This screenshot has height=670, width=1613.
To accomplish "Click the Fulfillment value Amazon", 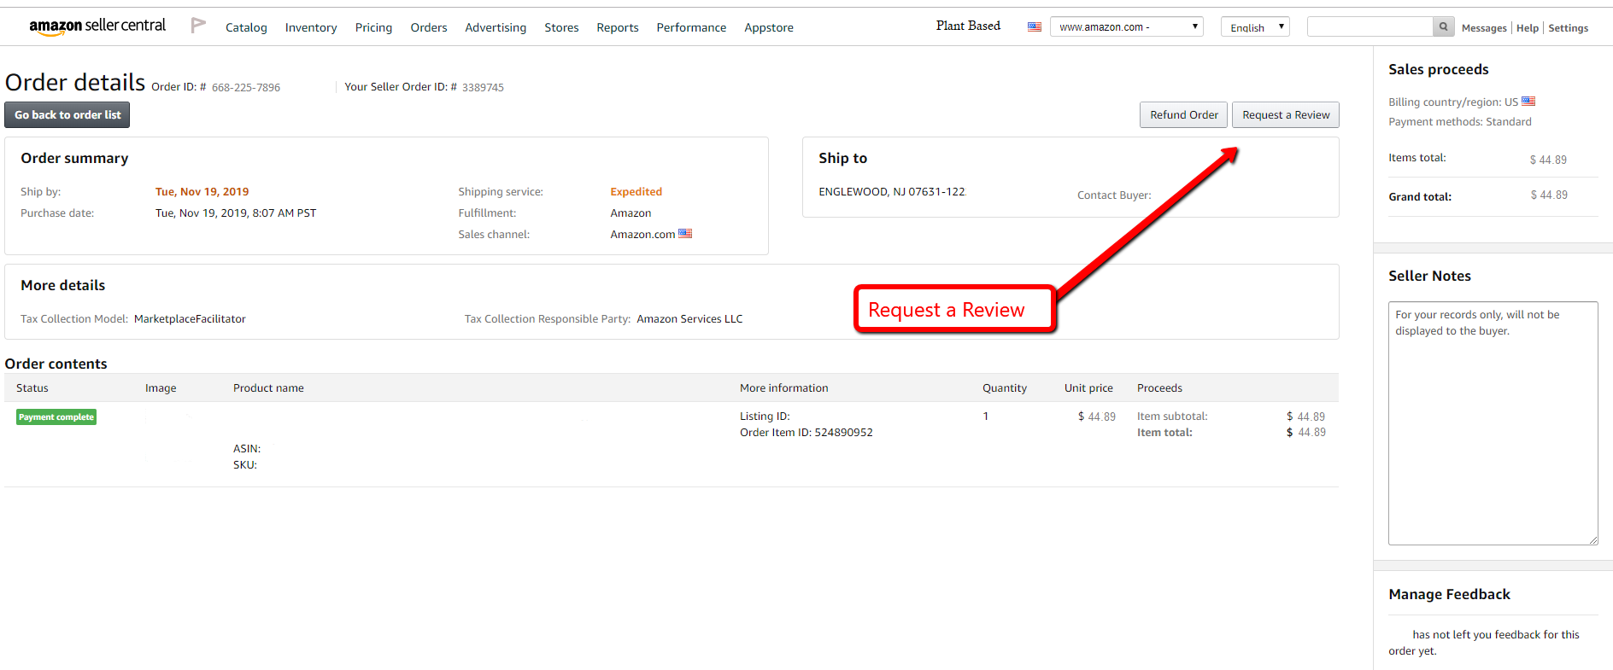I will tap(631, 213).
